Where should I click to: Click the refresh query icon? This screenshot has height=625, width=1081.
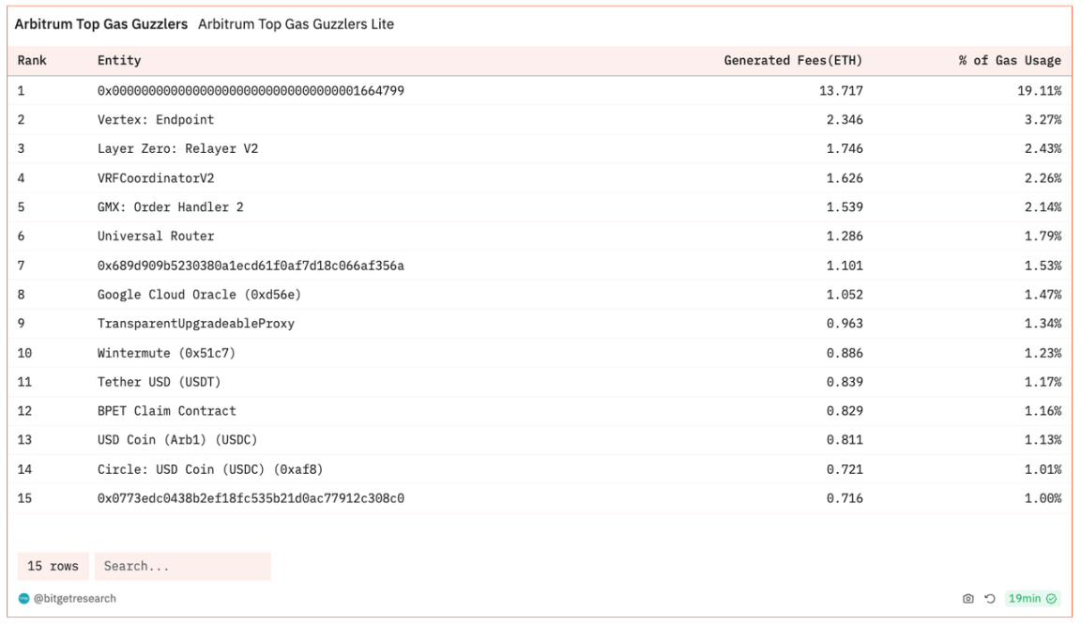989,599
